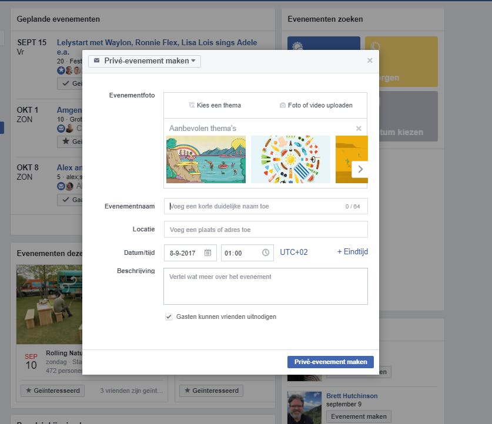Click the theme picture icon beside 'Kies een thema'
Viewport: 492px width, 424px height.
click(x=192, y=105)
